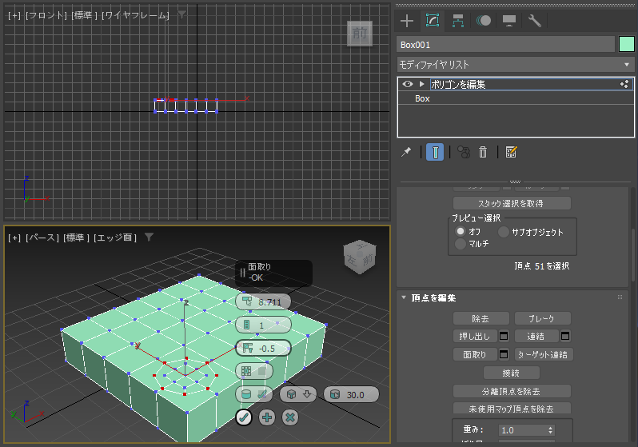Click the 未使用マップ頂点を除去 button
The height and width of the screenshot is (447, 638).
[x=512, y=409]
